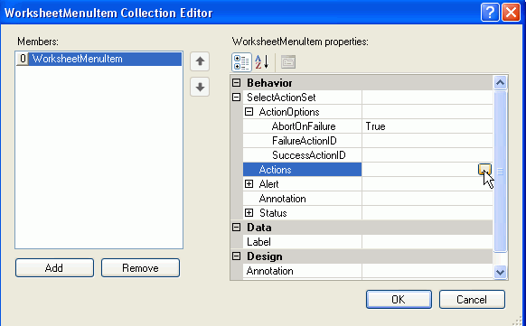Select the Label property under Data
Screen dimensions: 526x326
pyautogui.click(x=258, y=242)
